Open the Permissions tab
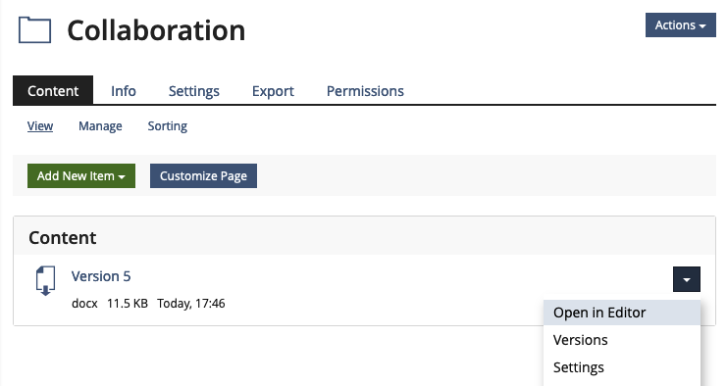The height and width of the screenshot is (386, 727). 365,91
